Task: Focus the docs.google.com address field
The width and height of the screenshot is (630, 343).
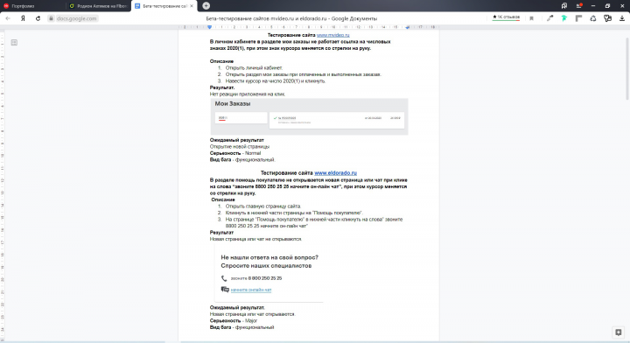Action: pyautogui.click(x=76, y=18)
